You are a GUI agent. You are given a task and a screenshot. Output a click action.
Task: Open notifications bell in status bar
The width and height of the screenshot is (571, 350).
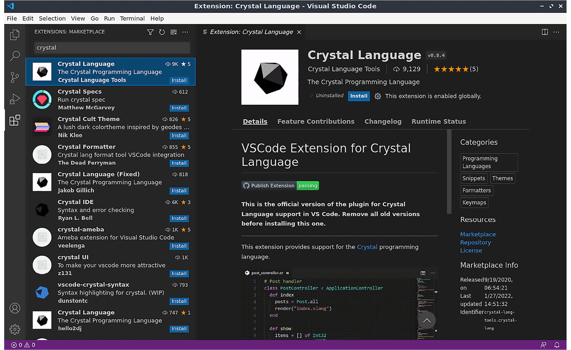(x=557, y=345)
